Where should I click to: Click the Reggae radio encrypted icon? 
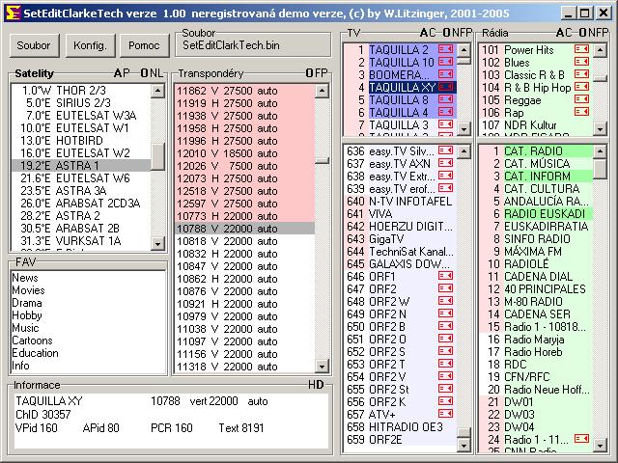click(x=581, y=99)
